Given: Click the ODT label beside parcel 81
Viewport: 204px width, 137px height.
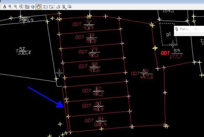Looking at the screenshot, I should point(135,73).
